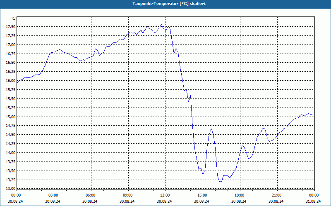The width and height of the screenshot is (331, 206).
Task: Click the 03:00 time axis label
Action: 53,195
